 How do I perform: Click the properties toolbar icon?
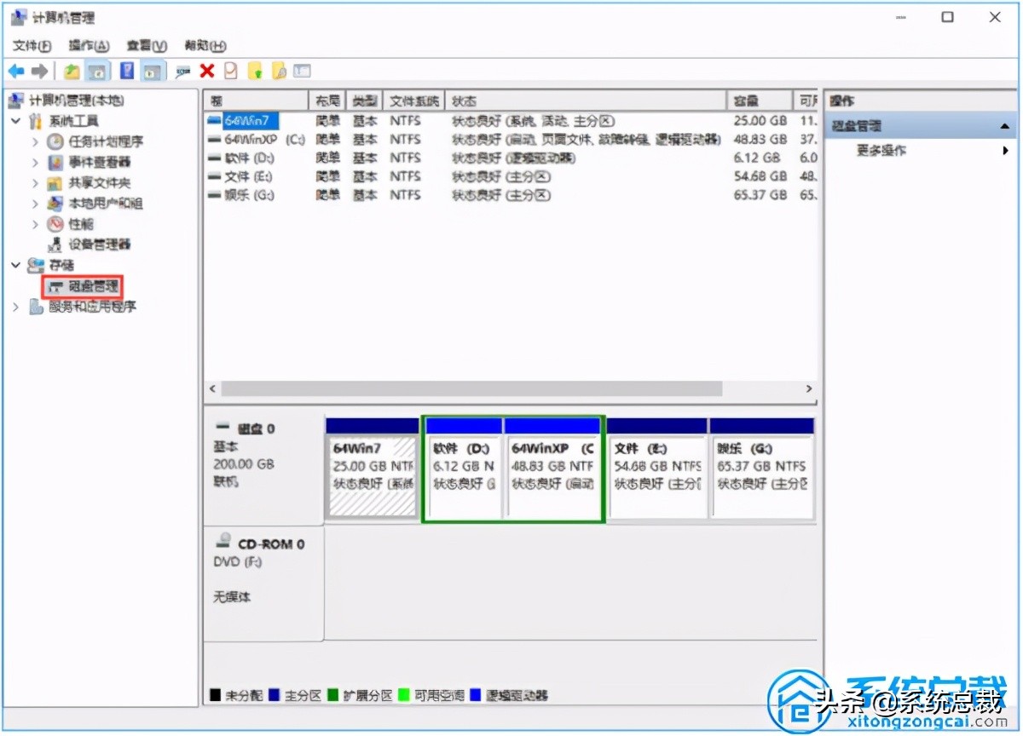point(230,71)
